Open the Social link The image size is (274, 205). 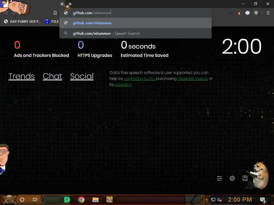[82, 76]
